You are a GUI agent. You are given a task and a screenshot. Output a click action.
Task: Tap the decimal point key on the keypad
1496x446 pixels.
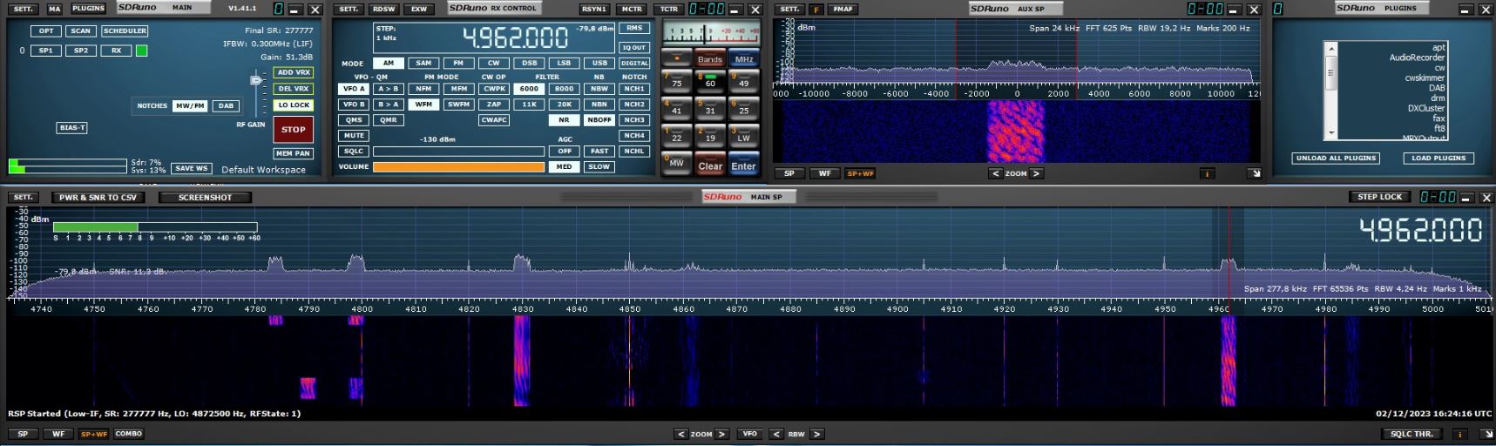(676, 58)
